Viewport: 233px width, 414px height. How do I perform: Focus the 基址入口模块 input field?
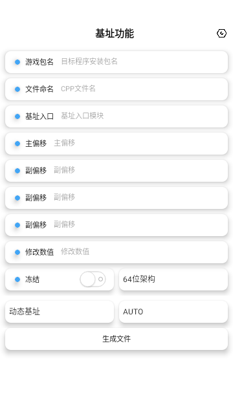[142, 116]
